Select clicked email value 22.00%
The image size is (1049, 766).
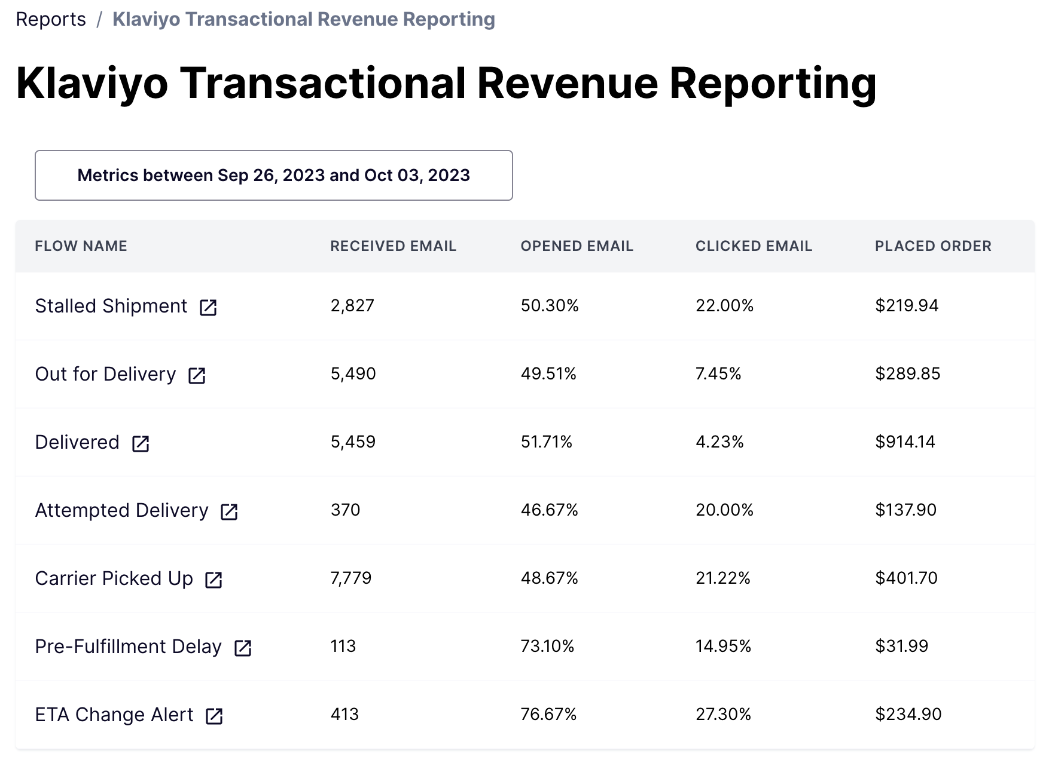(x=725, y=305)
